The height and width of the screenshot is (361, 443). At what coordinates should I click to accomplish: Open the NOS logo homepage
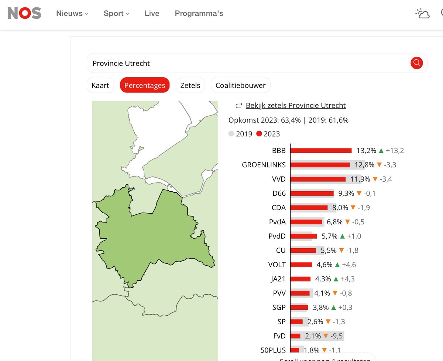tap(24, 13)
